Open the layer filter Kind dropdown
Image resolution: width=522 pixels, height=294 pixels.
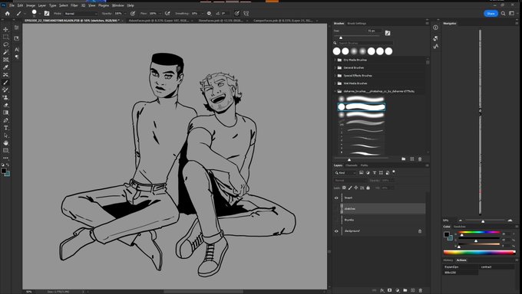coord(345,173)
